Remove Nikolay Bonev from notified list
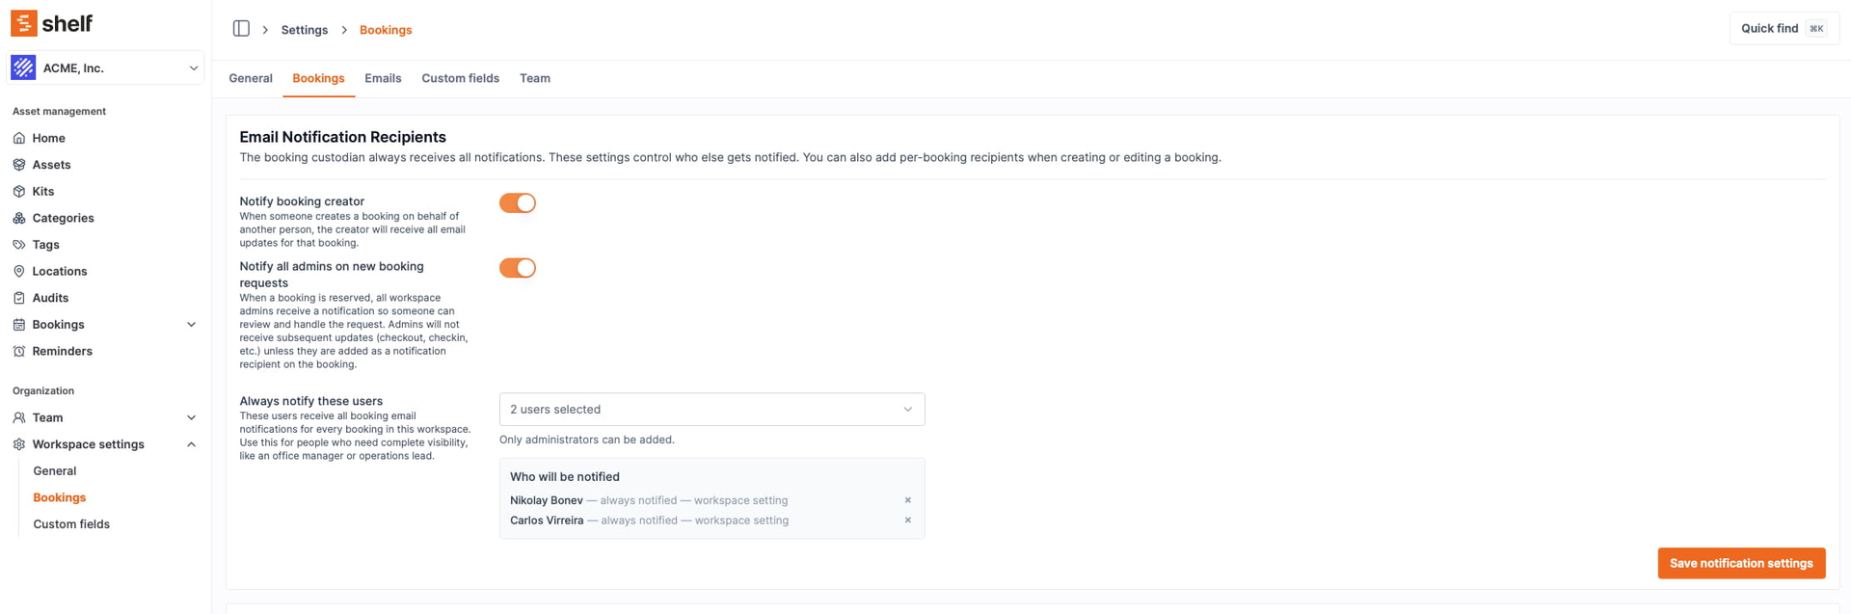This screenshot has height=614, width=1851. (x=907, y=500)
